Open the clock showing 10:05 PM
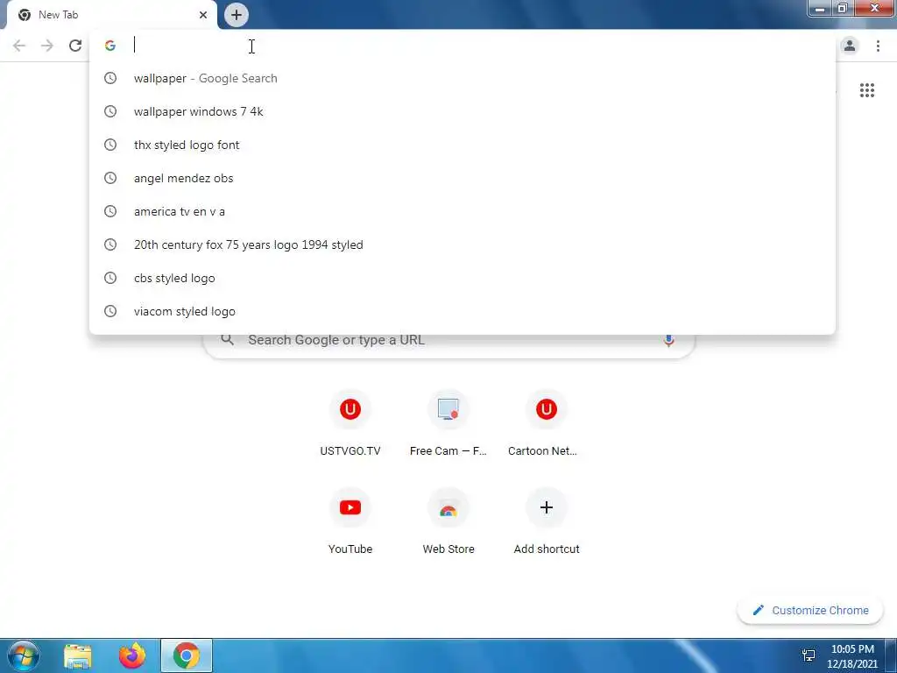The height and width of the screenshot is (673, 897). point(852,656)
